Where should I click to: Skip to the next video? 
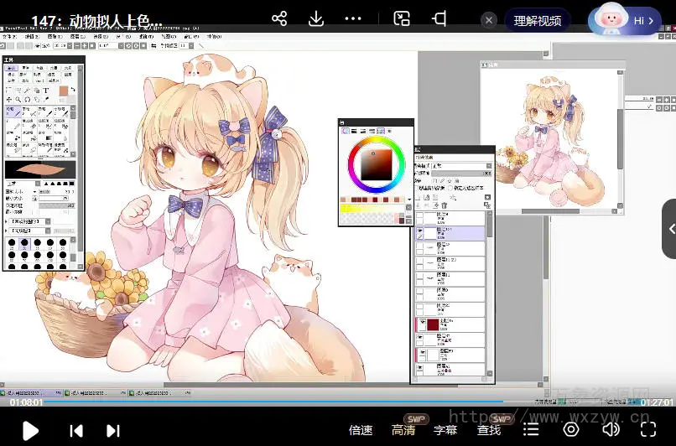pyautogui.click(x=112, y=430)
